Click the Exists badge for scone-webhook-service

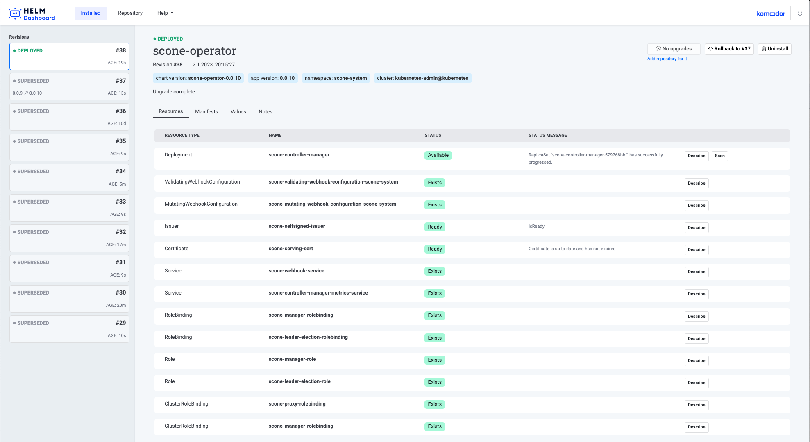point(434,271)
